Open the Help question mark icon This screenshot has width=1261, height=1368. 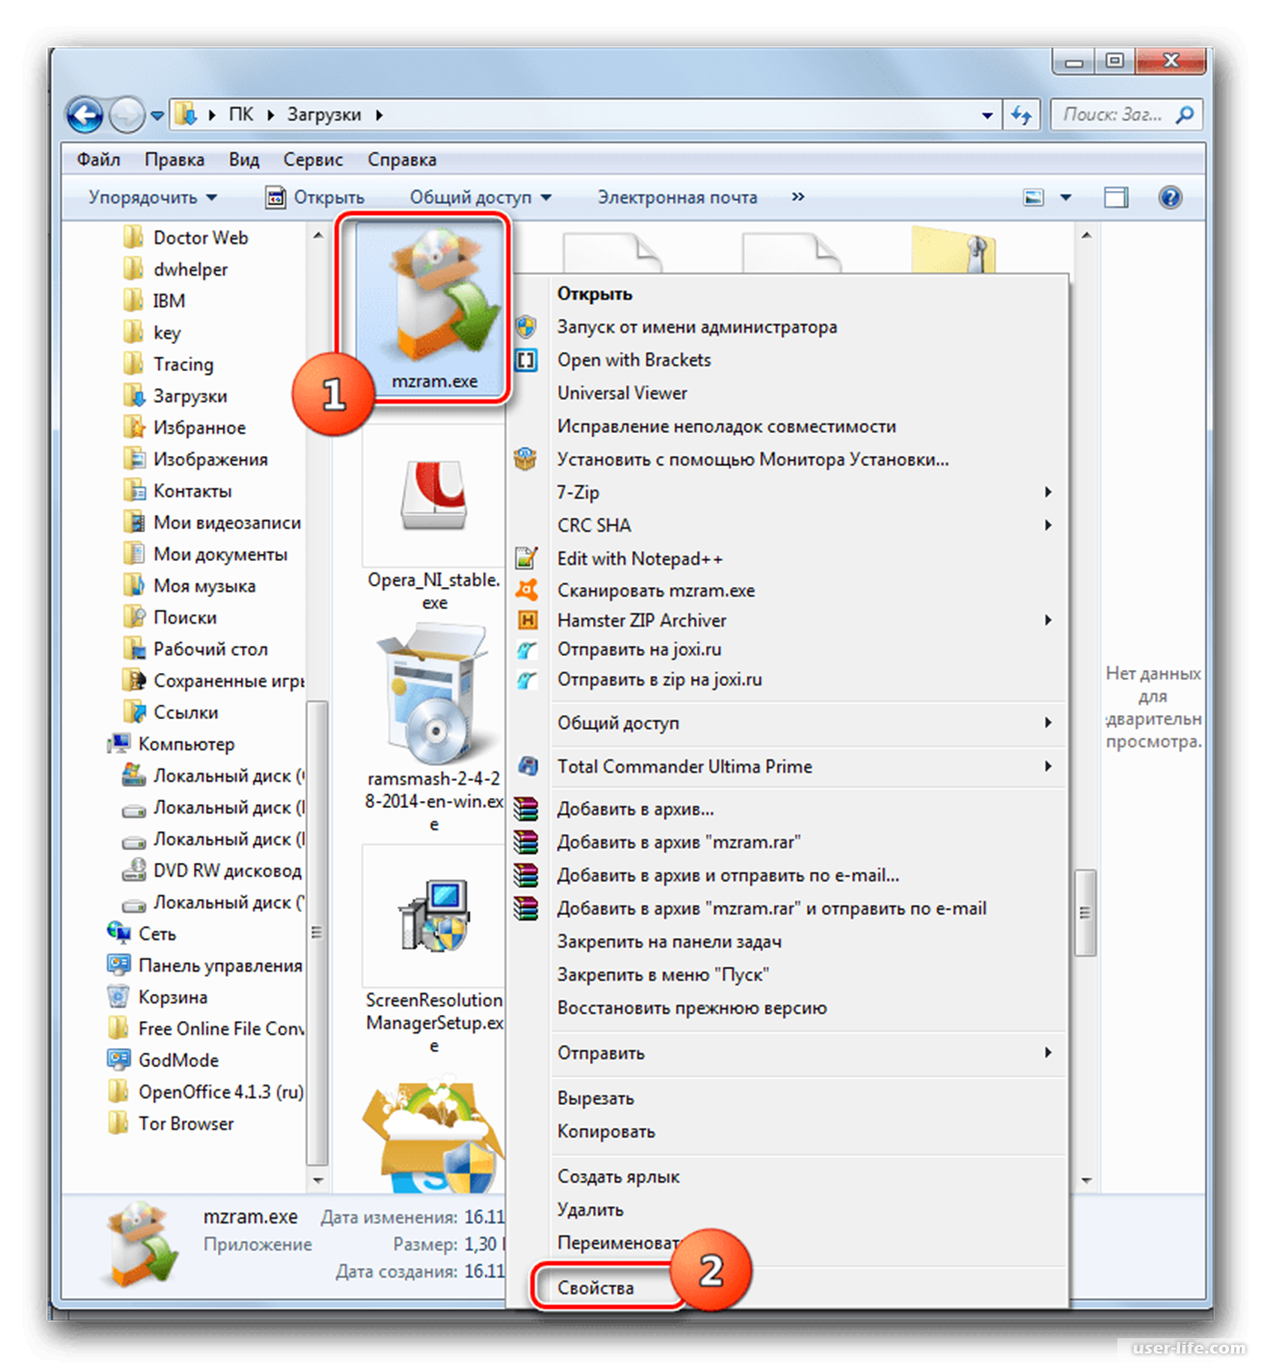[x=1169, y=198]
